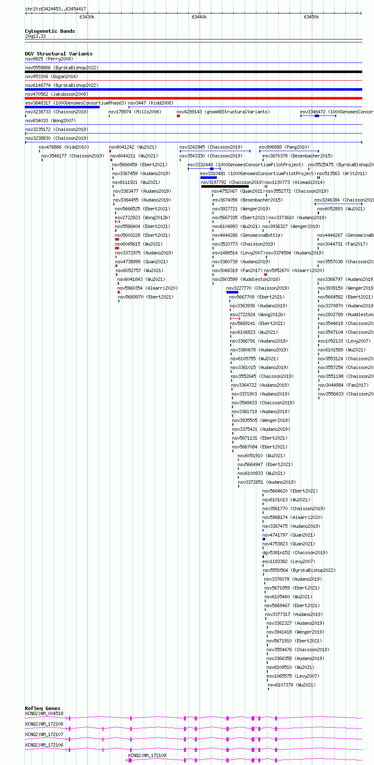Select nsv513563 (Arlt2011) label
This screenshot has height=765, width=374.
(342, 173)
